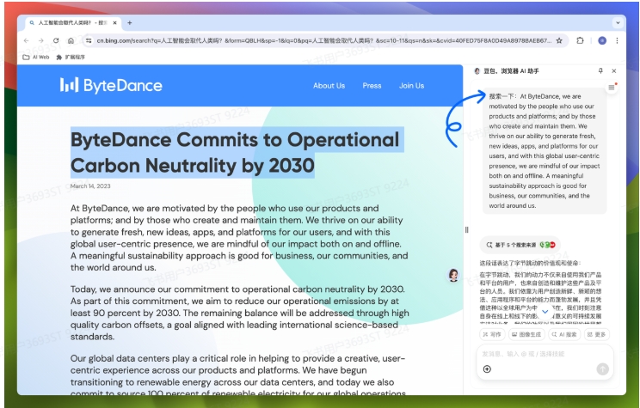Open the browser home page

coord(71,40)
